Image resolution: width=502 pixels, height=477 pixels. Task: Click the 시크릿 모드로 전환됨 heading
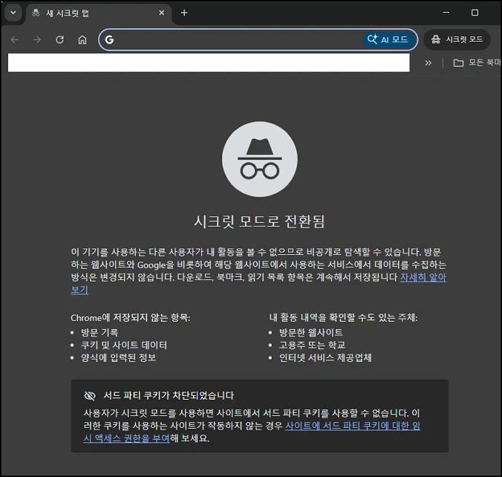[259, 221]
